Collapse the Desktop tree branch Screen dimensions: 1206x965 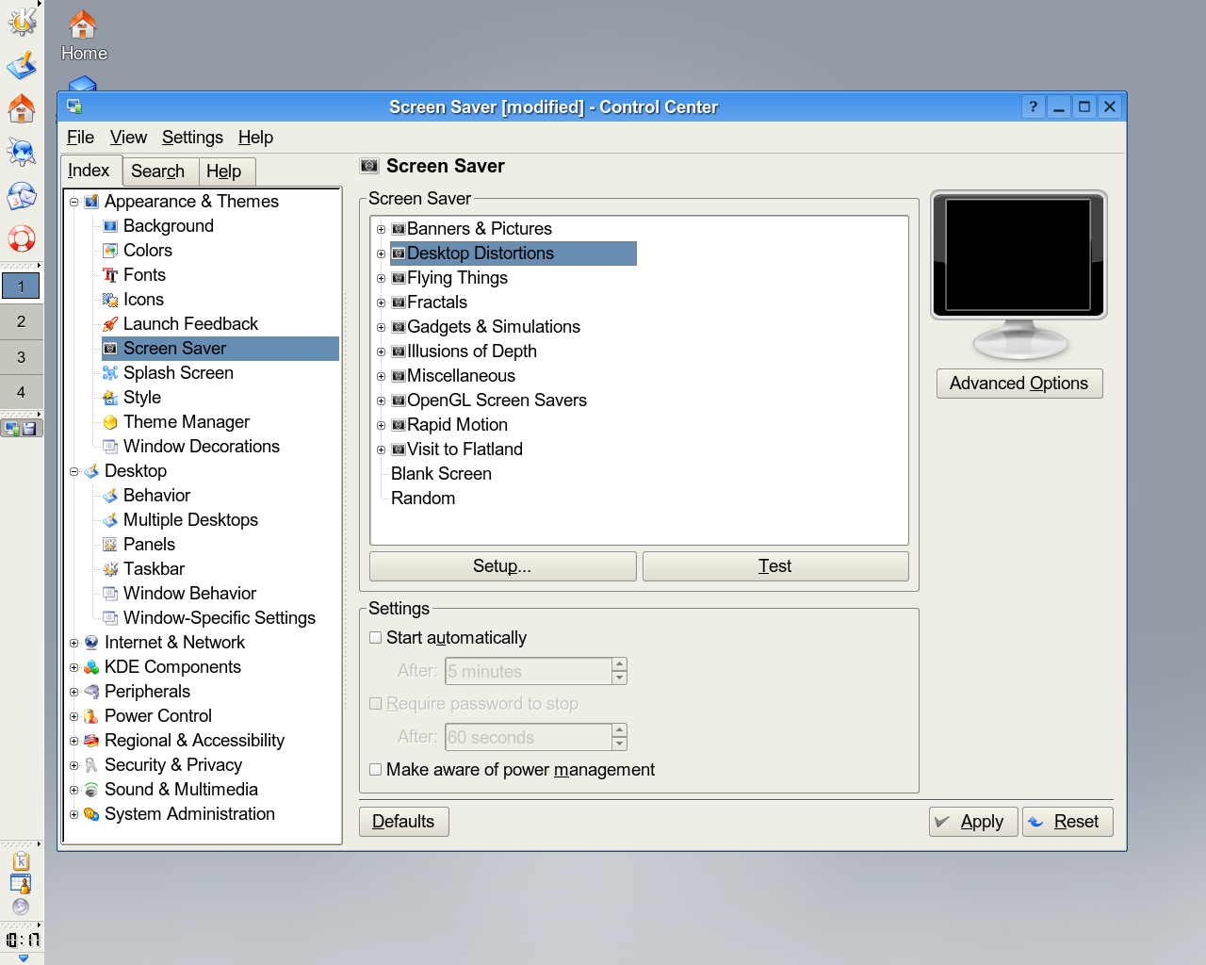pos(73,471)
